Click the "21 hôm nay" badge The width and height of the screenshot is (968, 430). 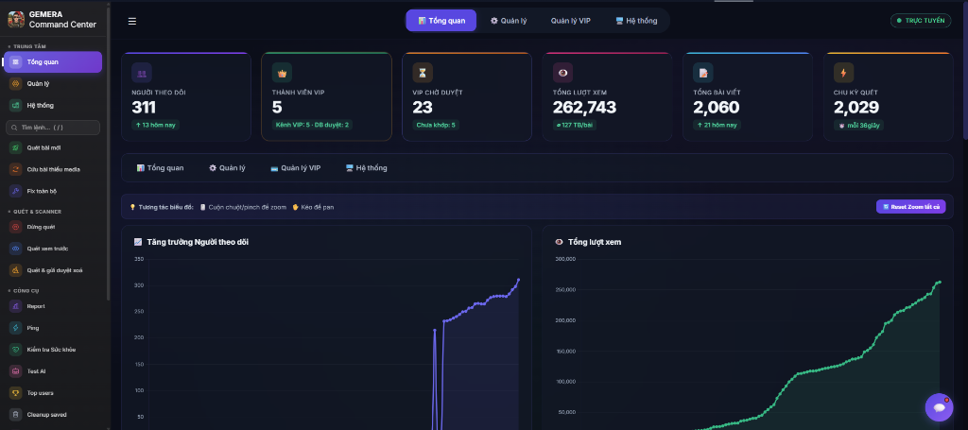pyautogui.click(x=717, y=125)
